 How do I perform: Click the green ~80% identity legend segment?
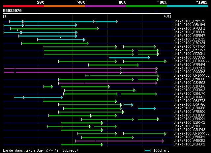point(146,6)
